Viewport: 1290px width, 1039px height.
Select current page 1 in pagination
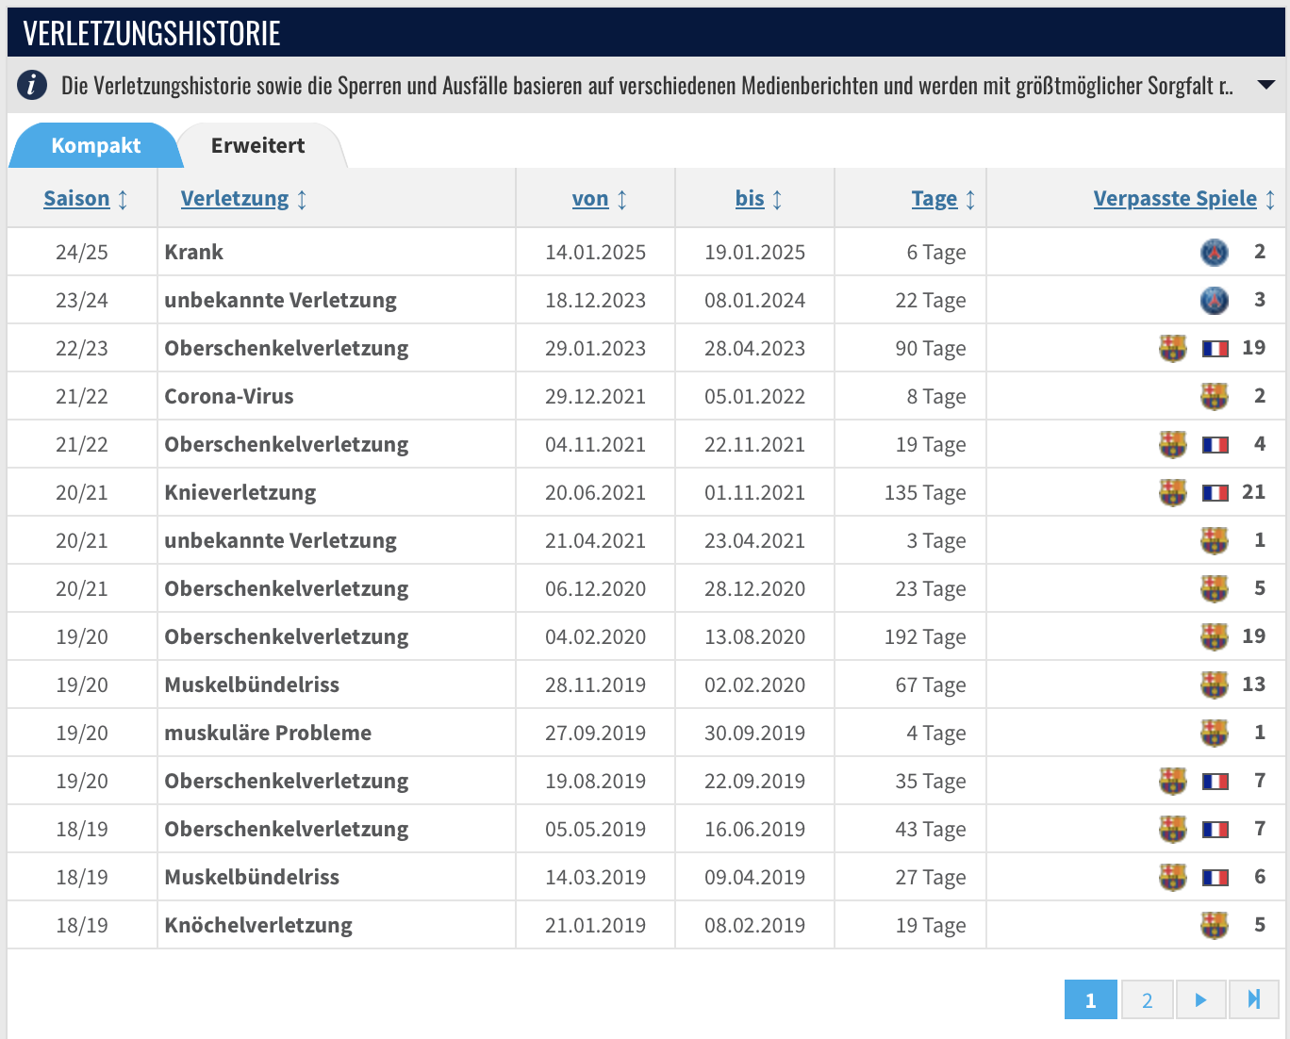1091,999
